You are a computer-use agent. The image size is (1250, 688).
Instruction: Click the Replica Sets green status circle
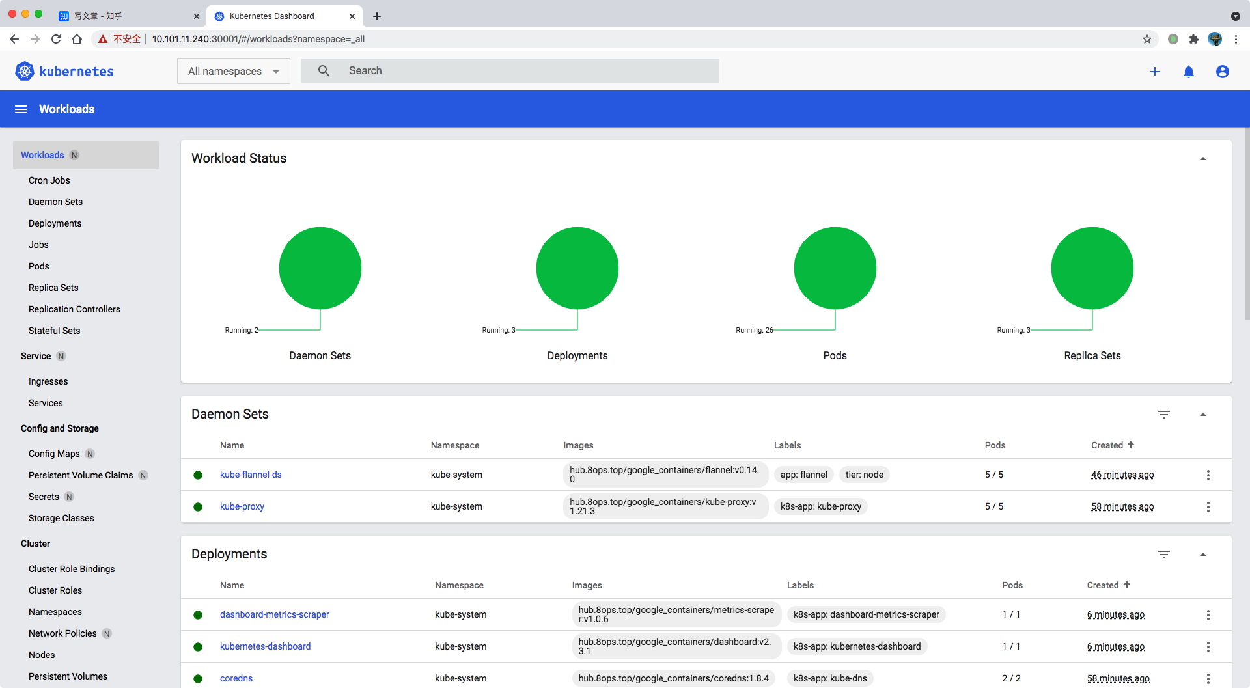point(1092,268)
